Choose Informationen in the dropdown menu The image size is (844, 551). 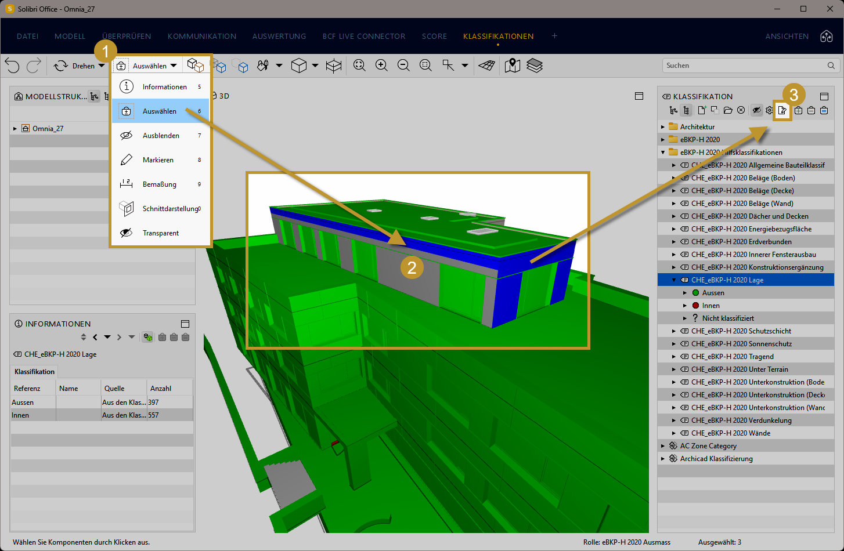coord(160,87)
